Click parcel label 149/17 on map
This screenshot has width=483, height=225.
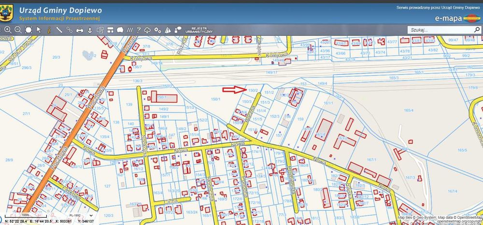point(271,73)
